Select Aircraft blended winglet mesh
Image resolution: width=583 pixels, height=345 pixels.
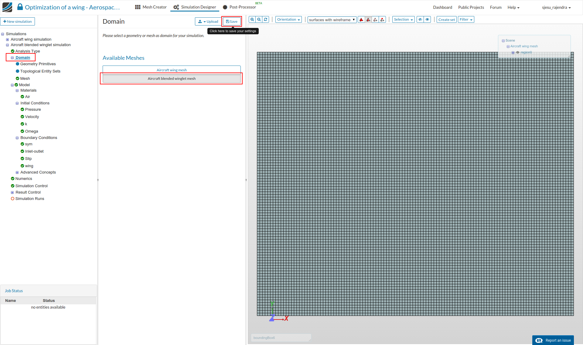[x=172, y=79]
